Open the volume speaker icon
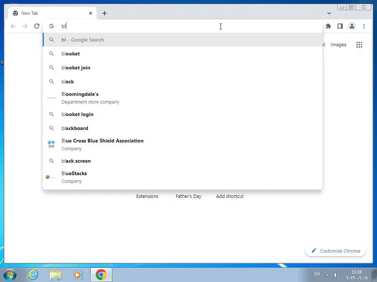 point(337,275)
